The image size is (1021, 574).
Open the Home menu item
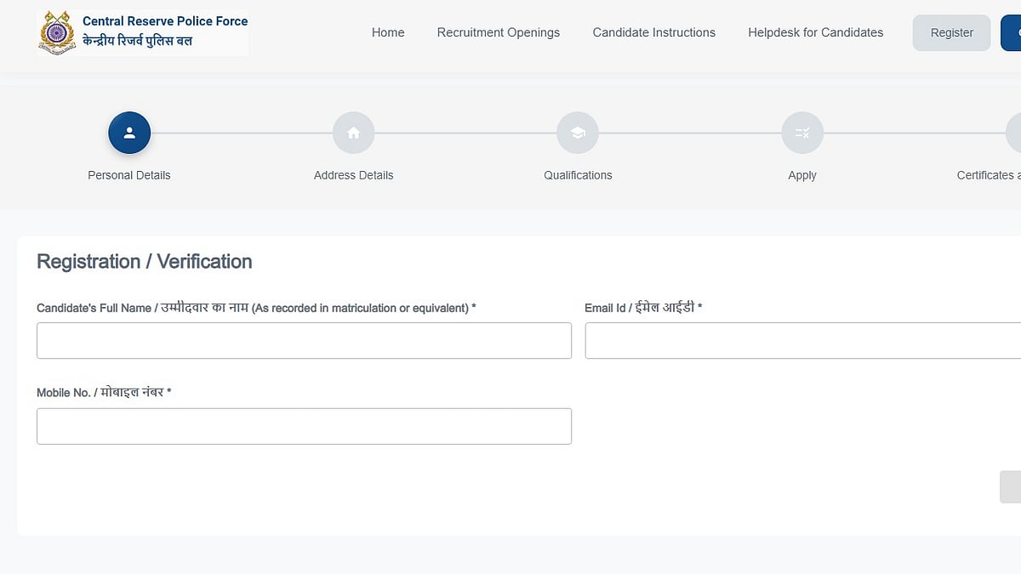(x=388, y=32)
